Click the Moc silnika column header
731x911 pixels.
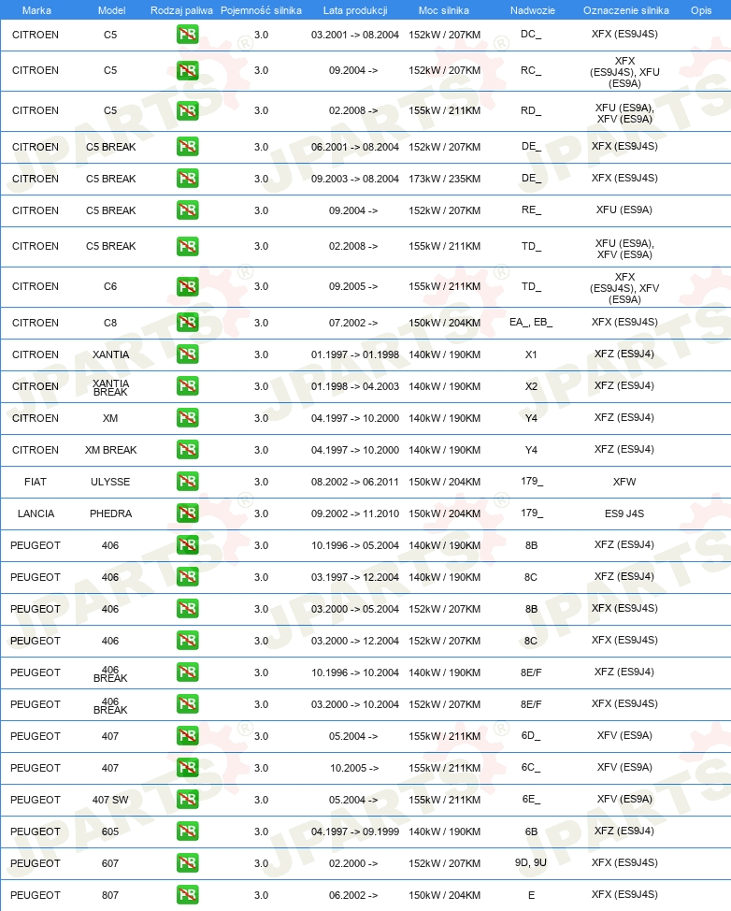(444, 10)
